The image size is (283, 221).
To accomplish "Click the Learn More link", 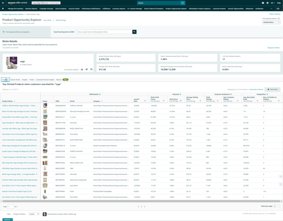I will (x=47, y=20).
